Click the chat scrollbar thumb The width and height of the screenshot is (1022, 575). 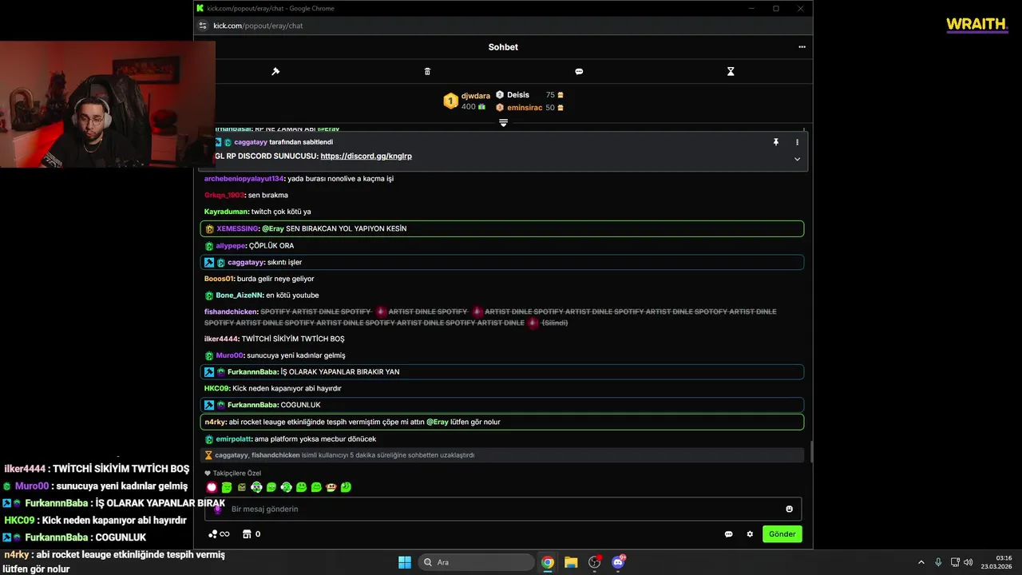(810, 452)
